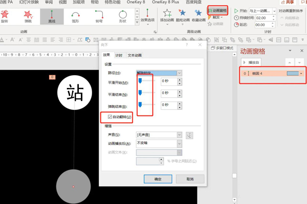Open the 视图 ribbon tab
Viewport: 307px width, 204px height.
coord(62,2)
